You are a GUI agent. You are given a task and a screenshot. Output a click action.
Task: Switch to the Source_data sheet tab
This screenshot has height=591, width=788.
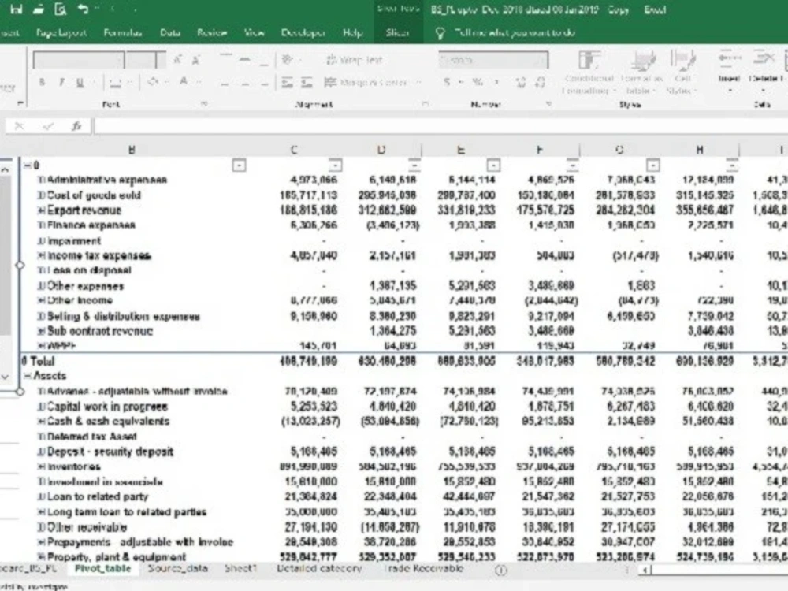(177, 568)
